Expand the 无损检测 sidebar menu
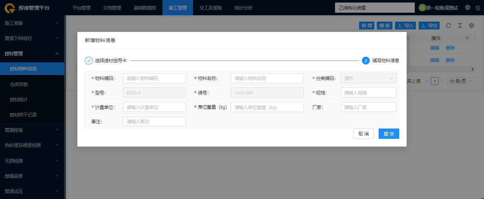Image resolution: width=484 pixels, height=199 pixels. pyautogui.click(x=32, y=160)
